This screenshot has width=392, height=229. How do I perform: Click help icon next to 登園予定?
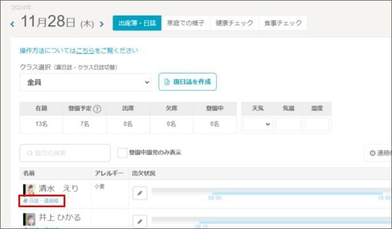coord(97,109)
